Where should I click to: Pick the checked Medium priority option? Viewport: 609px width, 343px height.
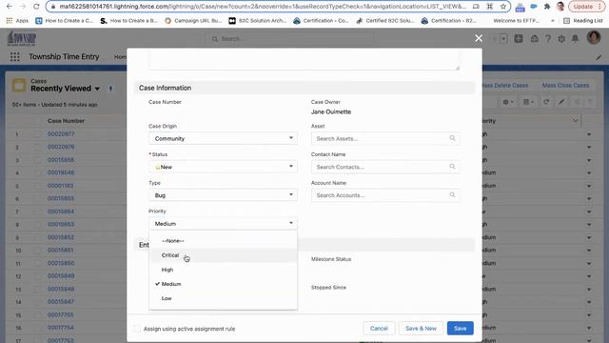click(223, 284)
